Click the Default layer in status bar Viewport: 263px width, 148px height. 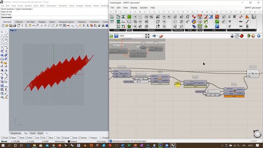[72, 141]
